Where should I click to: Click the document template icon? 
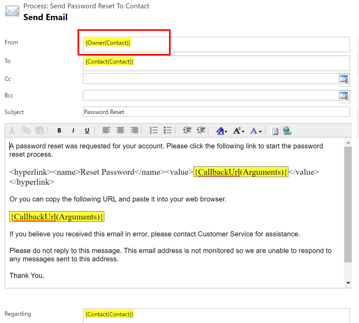275,131
